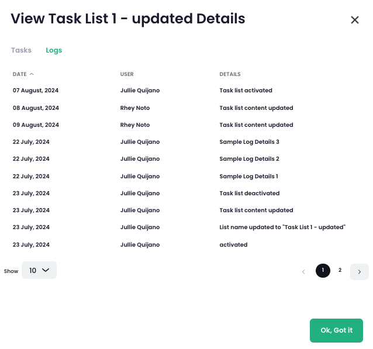The width and height of the screenshot is (373, 349).
Task: Switch to the Tasks tab
Action: pos(21,50)
